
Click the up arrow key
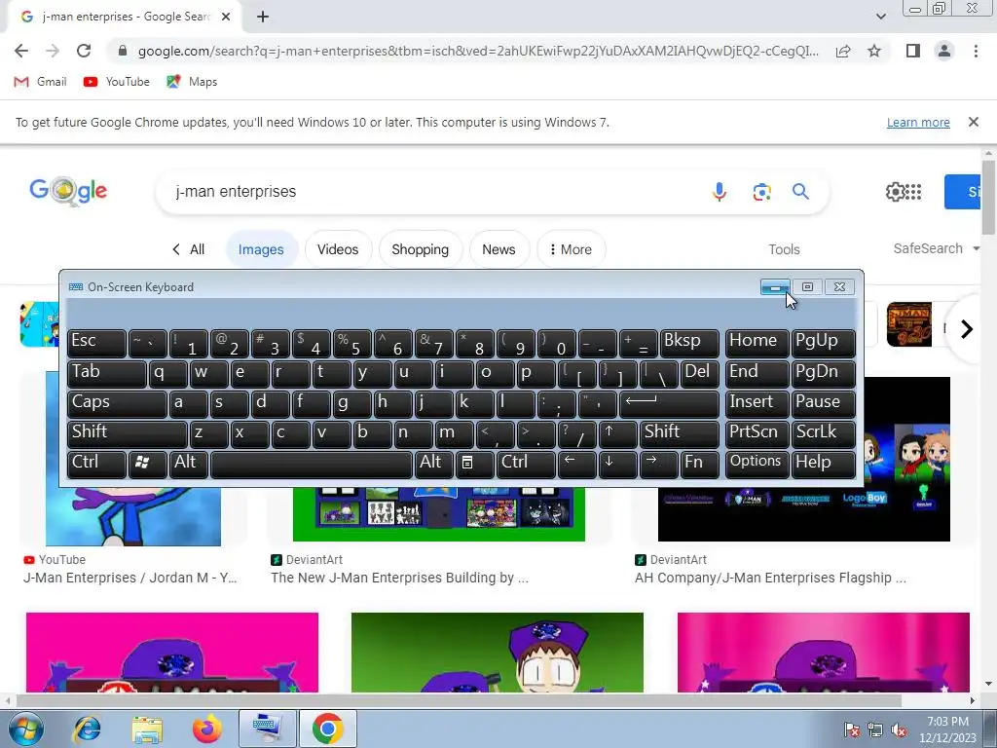[616, 433]
